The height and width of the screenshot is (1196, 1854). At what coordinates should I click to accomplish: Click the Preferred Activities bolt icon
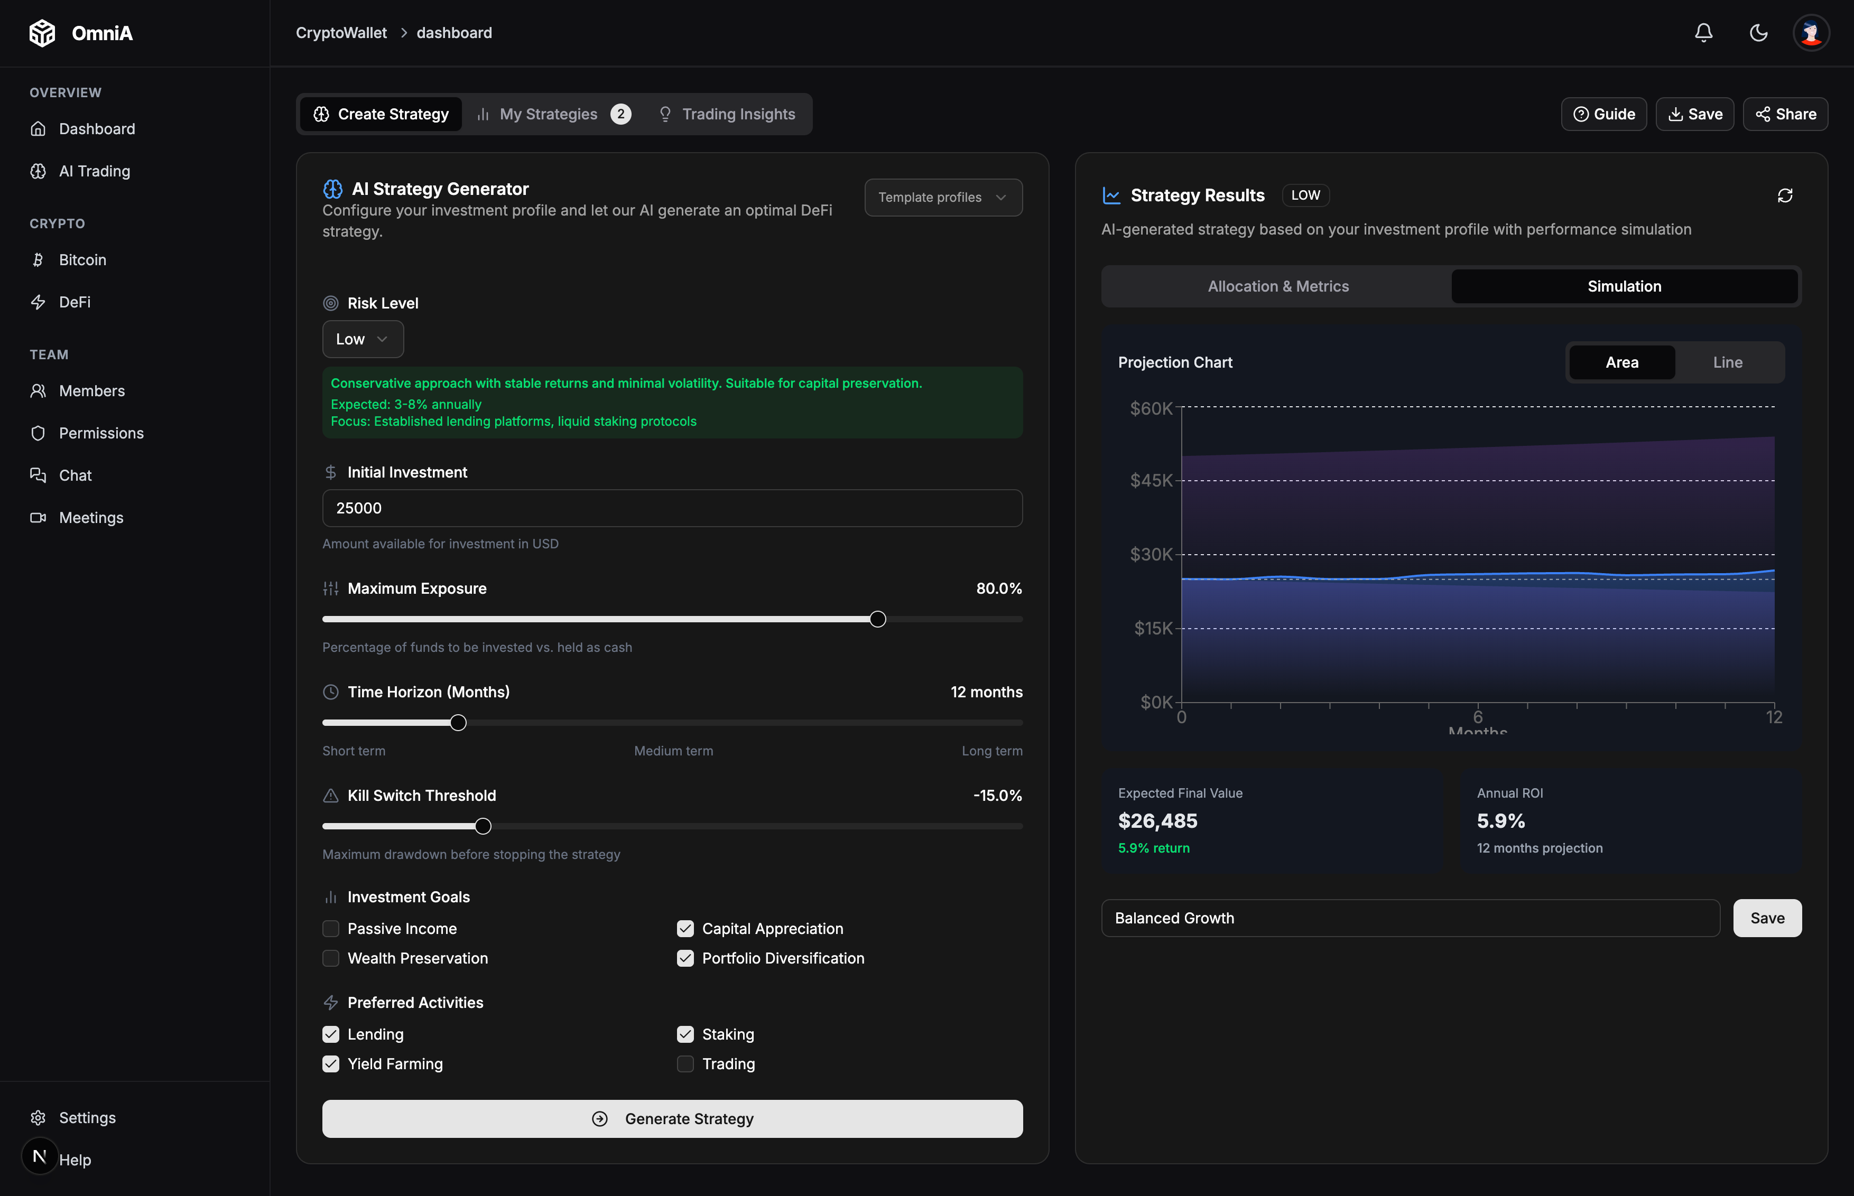point(331,1003)
